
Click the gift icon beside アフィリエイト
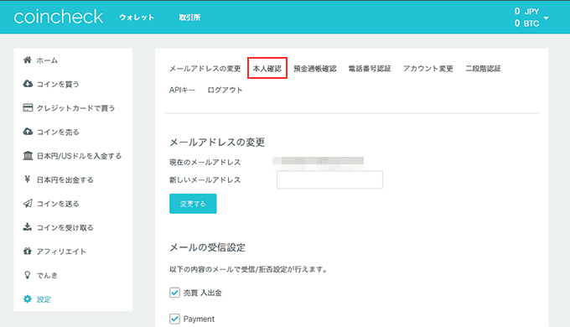(28, 251)
